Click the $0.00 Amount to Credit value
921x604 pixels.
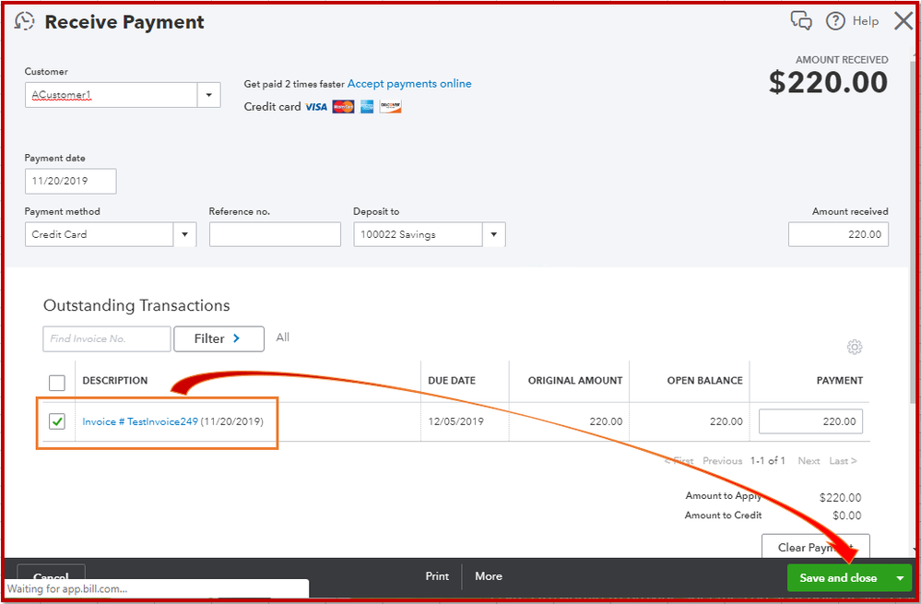847,515
